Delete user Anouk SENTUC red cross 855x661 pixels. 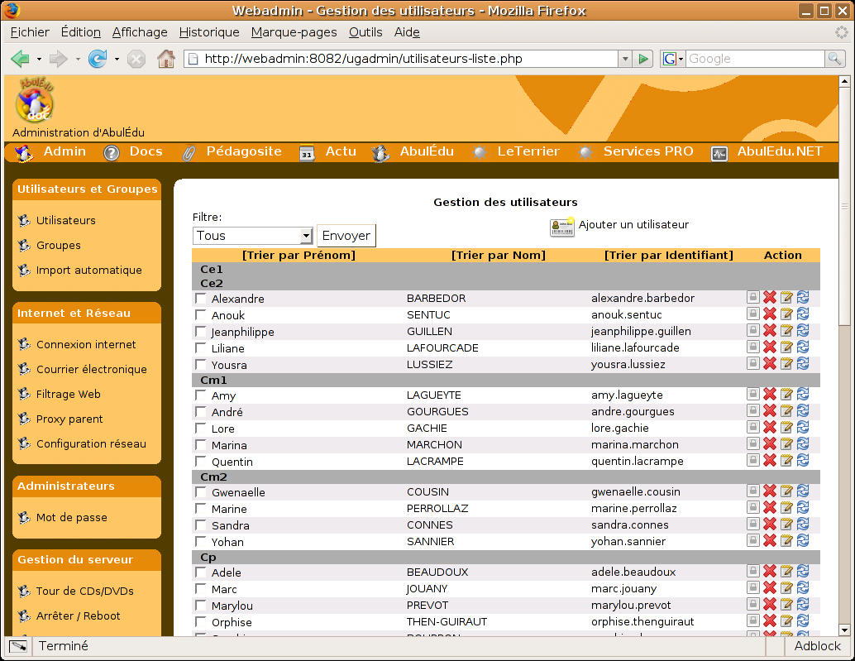(769, 314)
